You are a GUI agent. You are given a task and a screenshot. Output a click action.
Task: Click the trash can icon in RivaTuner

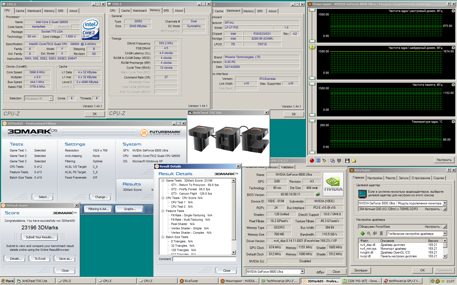(x=381, y=233)
